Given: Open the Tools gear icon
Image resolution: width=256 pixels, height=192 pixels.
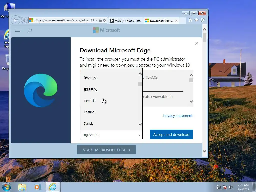Looking at the screenshot, I should click(x=203, y=20).
